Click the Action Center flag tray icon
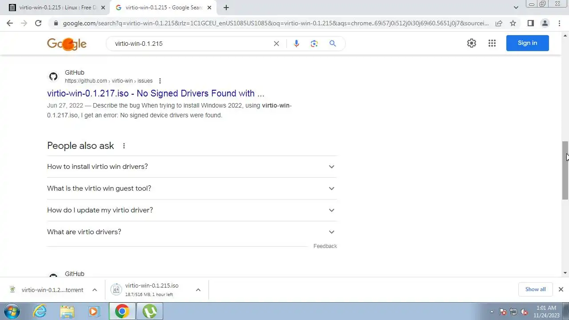The width and height of the screenshot is (569, 320). pyautogui.click(x=502, y=312)
